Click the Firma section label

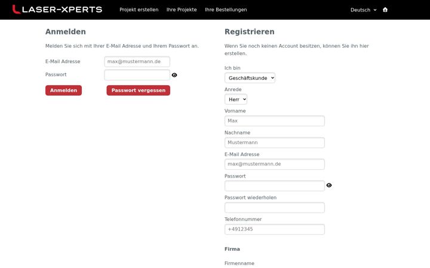(232, 249)
